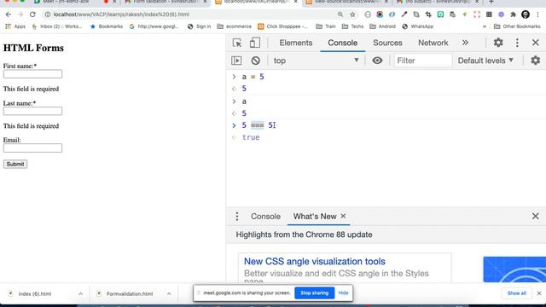Click the Submit form button
This screenshot has height=307, width=546.
pos(15,164)
